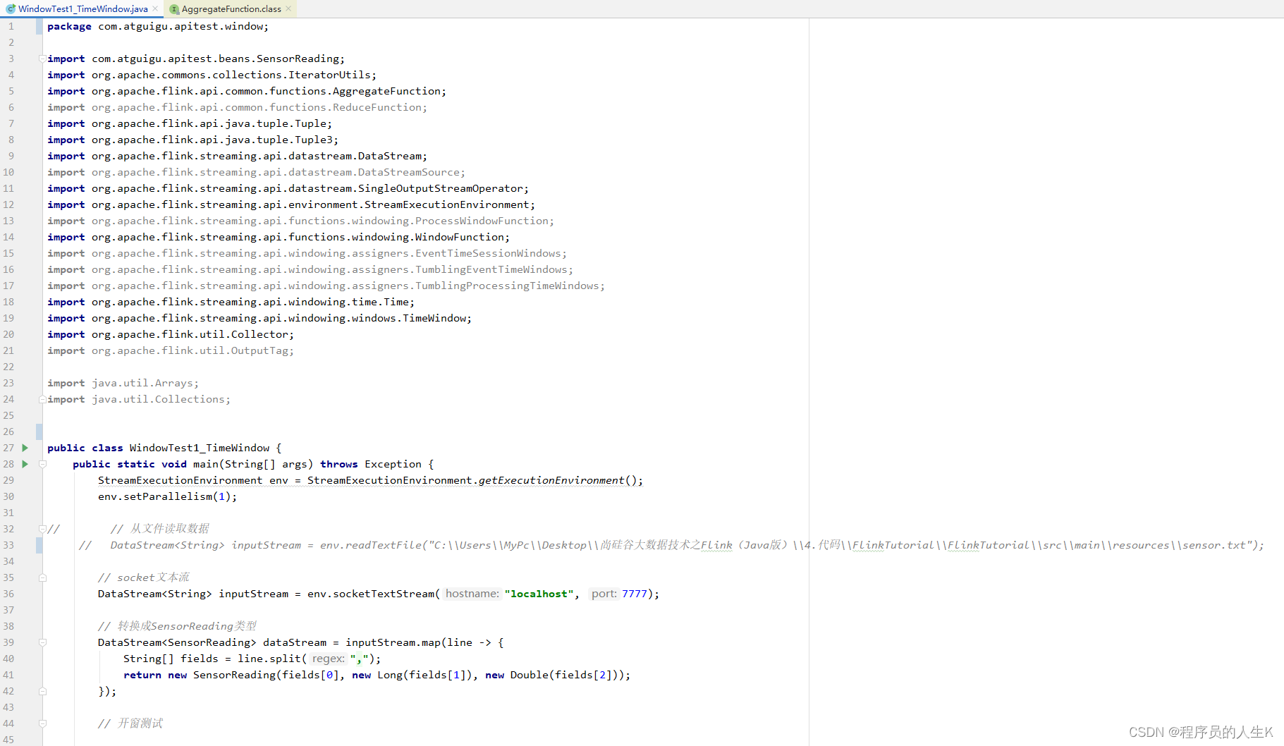Click the AggregateFunction import line

click(x=247, y=91)
